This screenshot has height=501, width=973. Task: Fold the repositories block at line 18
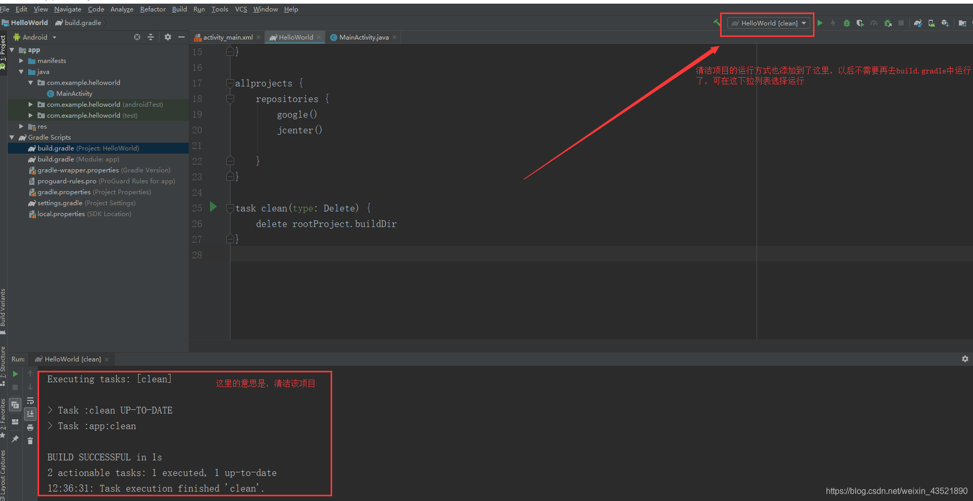tap(230, 99)
